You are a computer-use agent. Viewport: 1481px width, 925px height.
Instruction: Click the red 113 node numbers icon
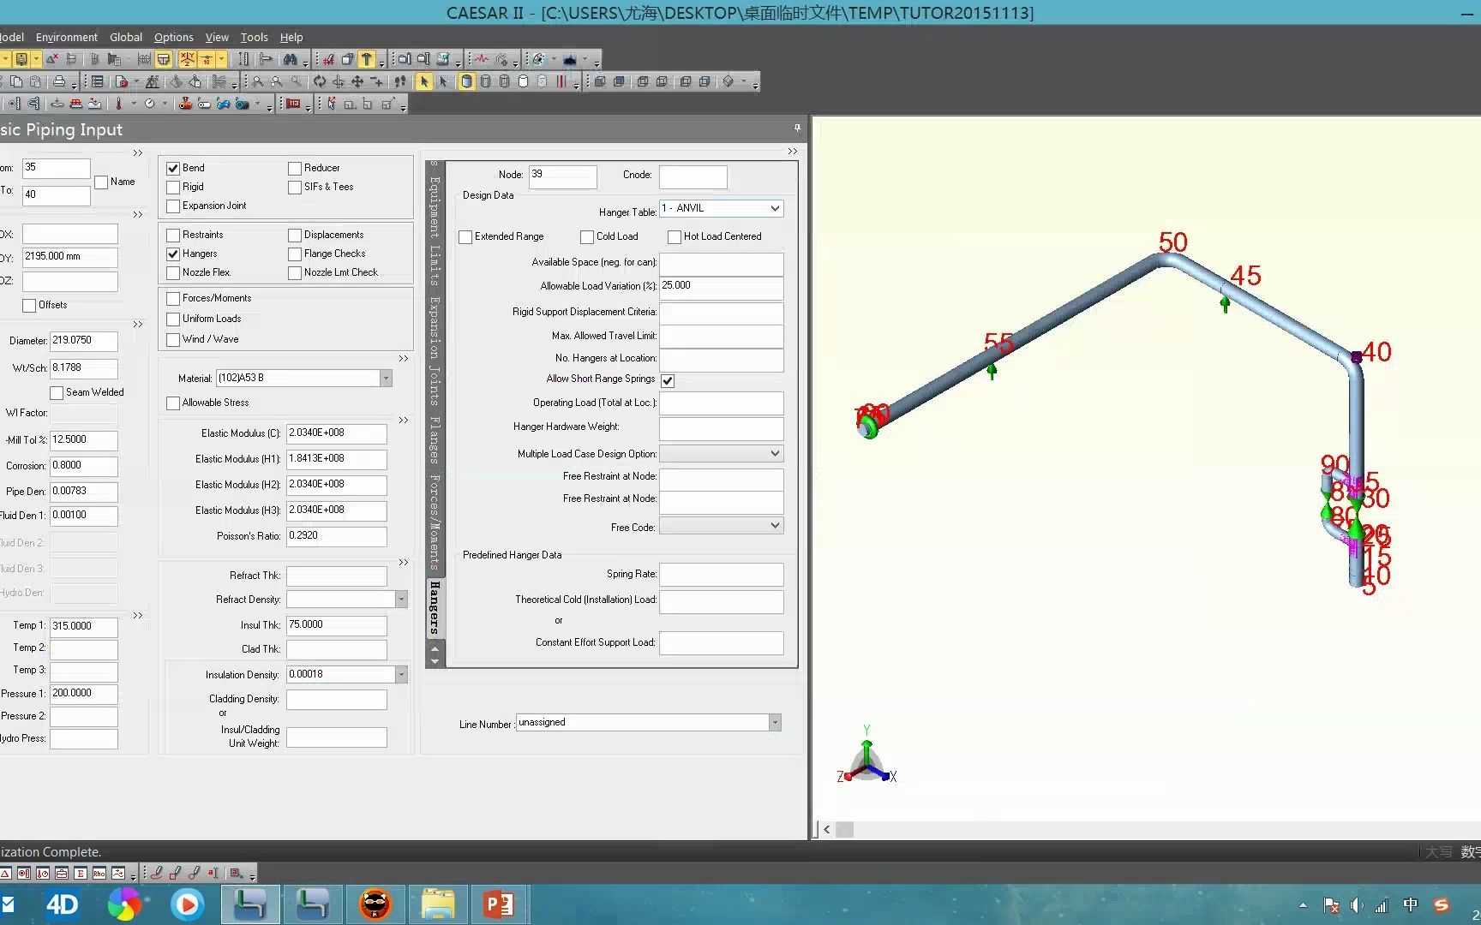[x=293, y=104]
